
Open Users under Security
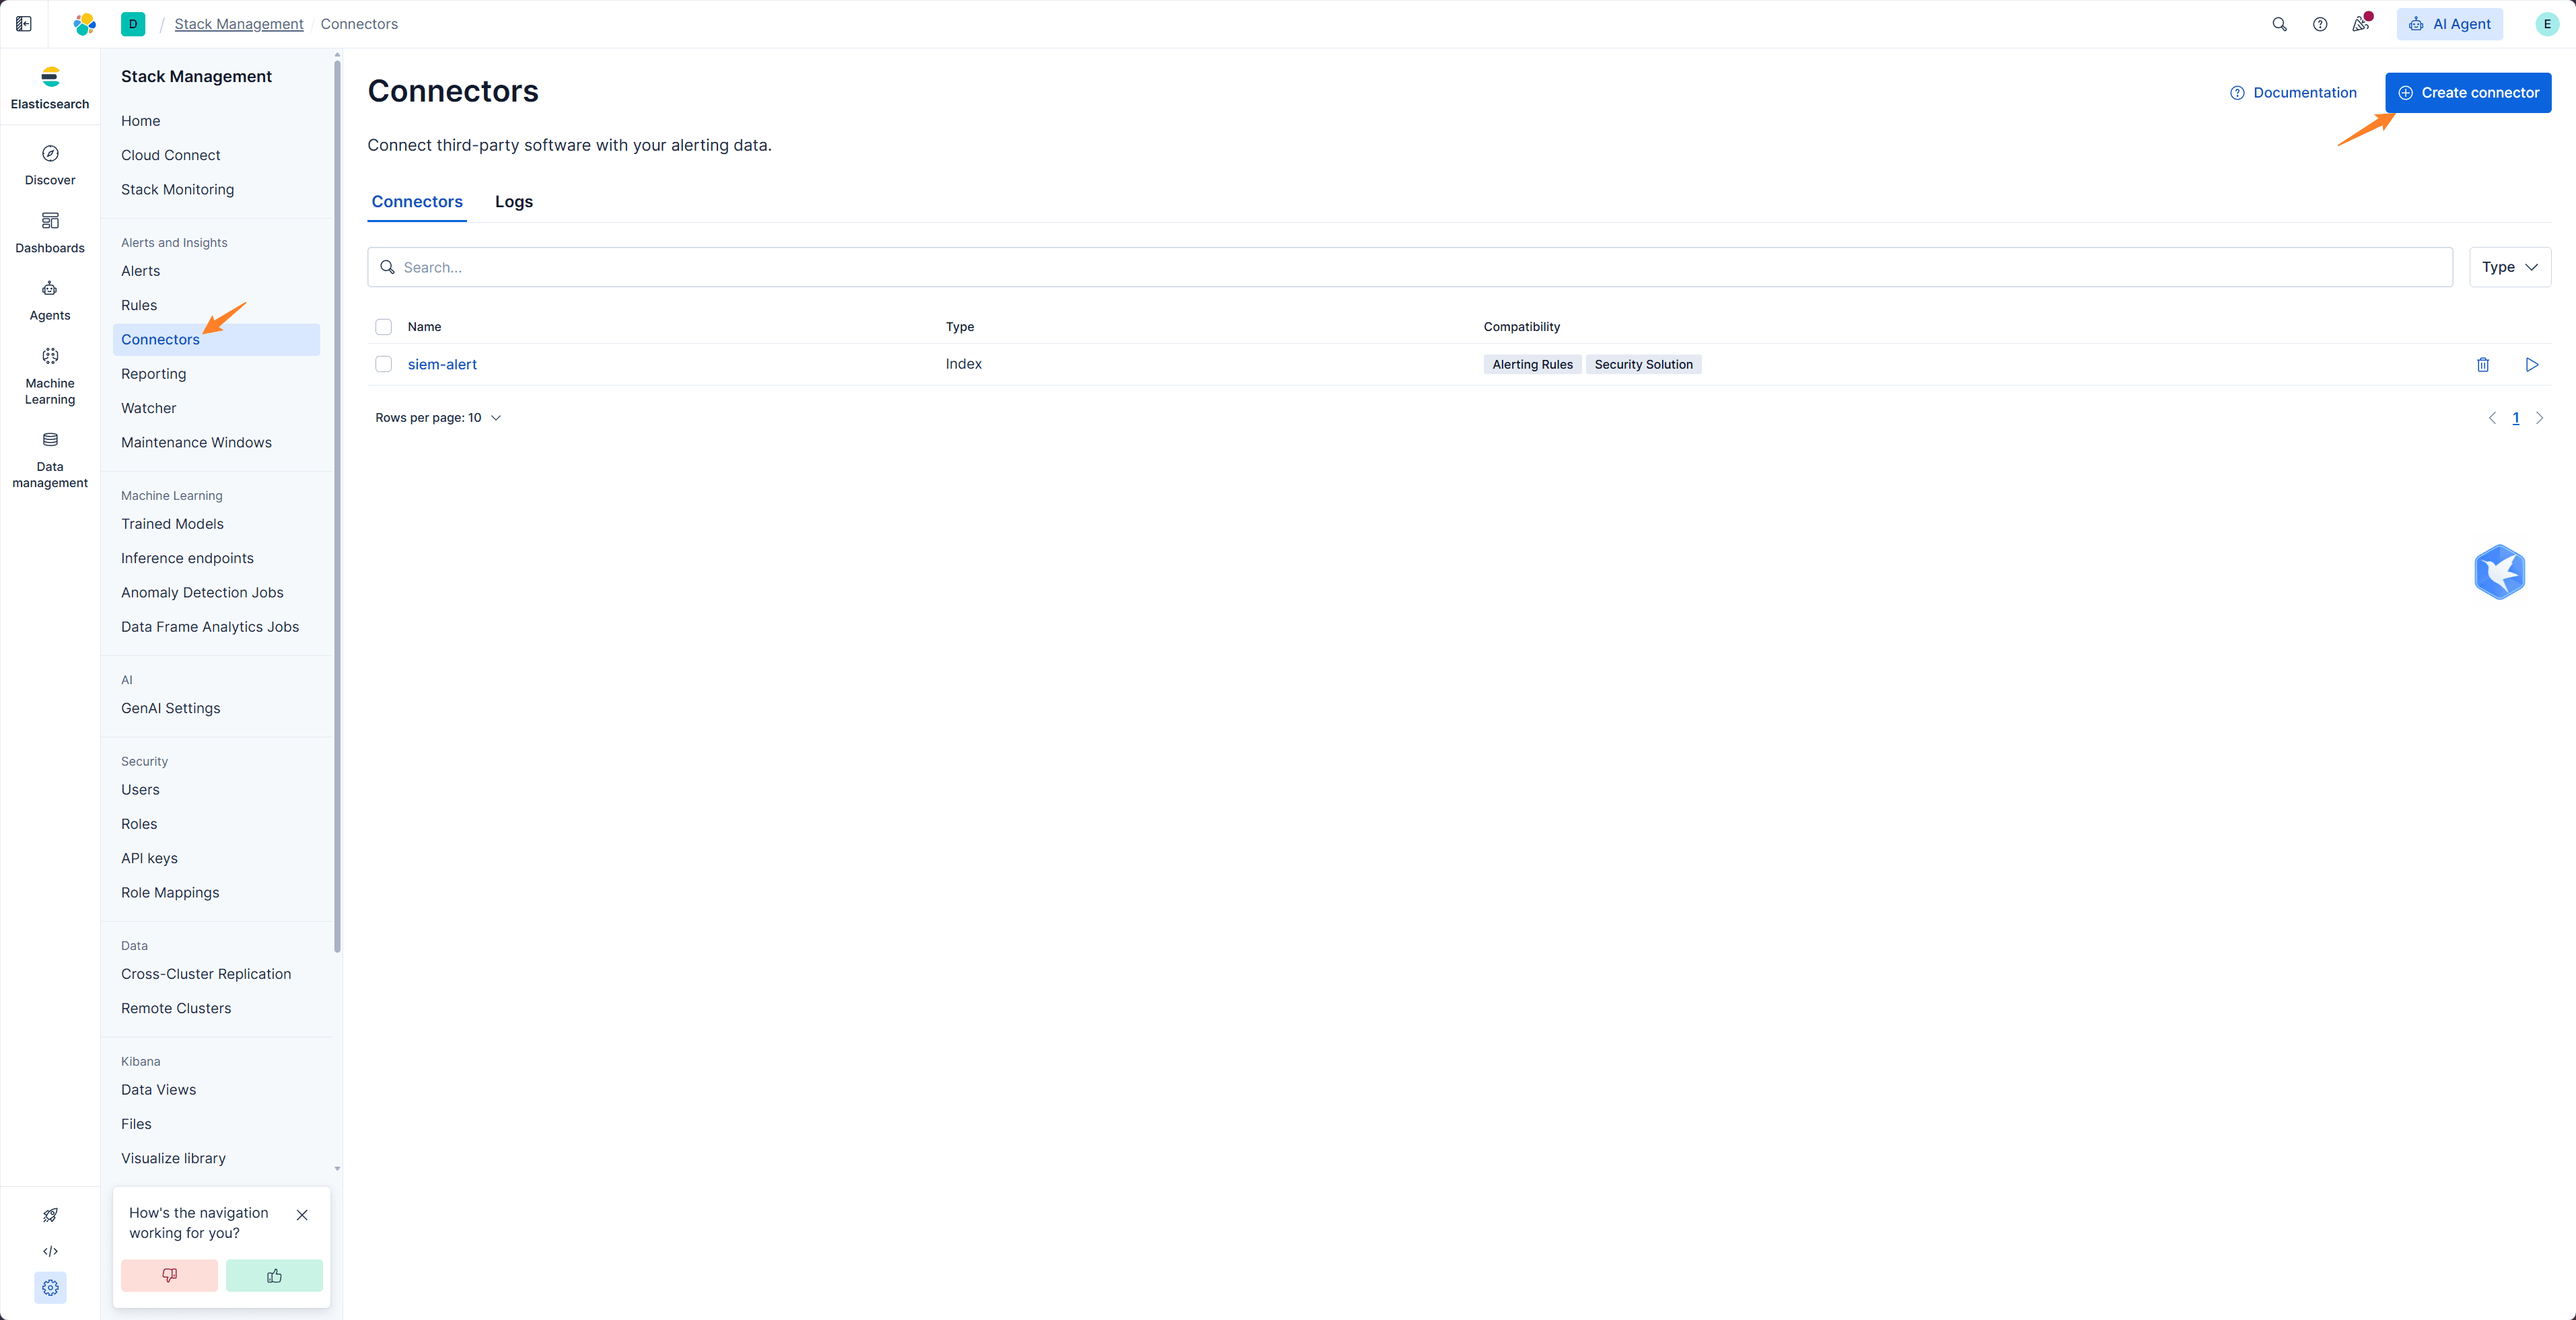point(140,790)
